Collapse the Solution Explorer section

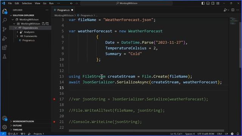coord(11,15)
